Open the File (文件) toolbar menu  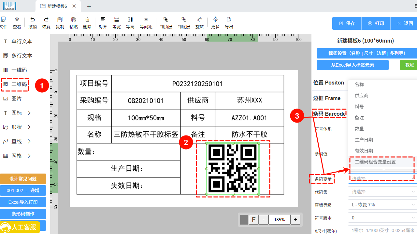(x=4, y=23)
